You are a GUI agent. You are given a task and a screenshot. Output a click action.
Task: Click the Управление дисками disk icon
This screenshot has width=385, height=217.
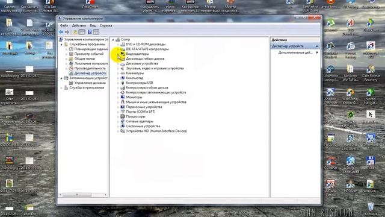point(71,83)
